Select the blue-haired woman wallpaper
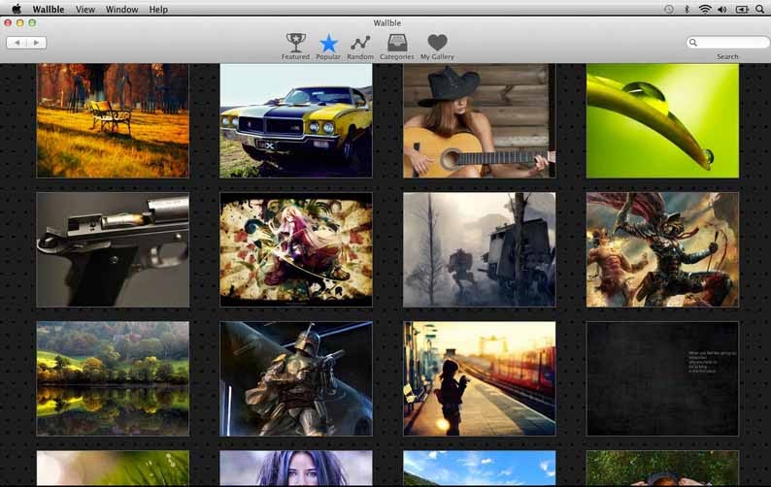The height and width of the screenshot is (487, 771). 296,469
